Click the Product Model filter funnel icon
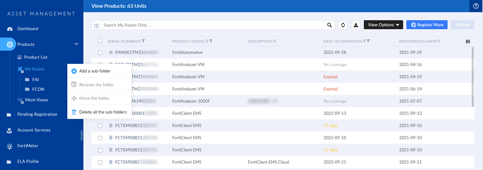The image size is (483, 170). [211, 41]
